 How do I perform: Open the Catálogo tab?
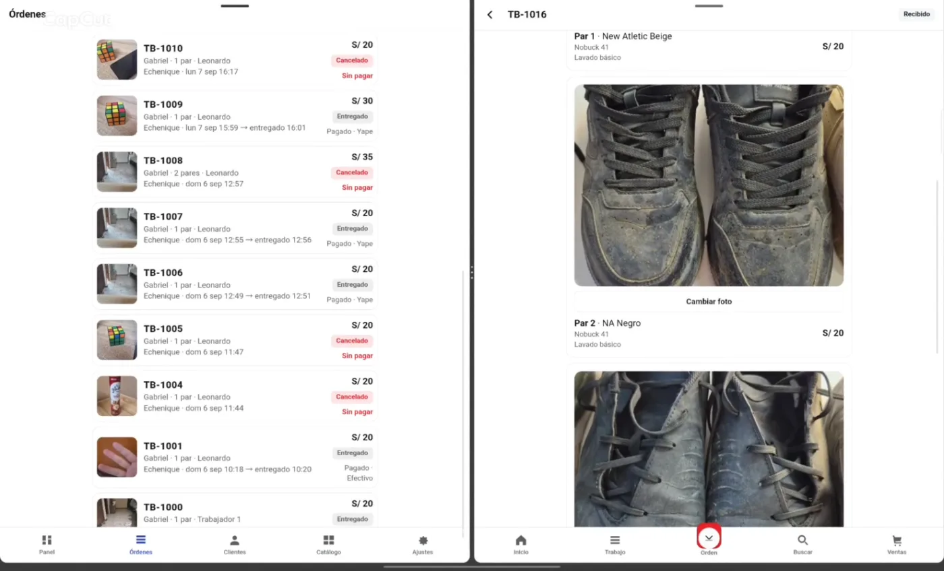[328, 545]
